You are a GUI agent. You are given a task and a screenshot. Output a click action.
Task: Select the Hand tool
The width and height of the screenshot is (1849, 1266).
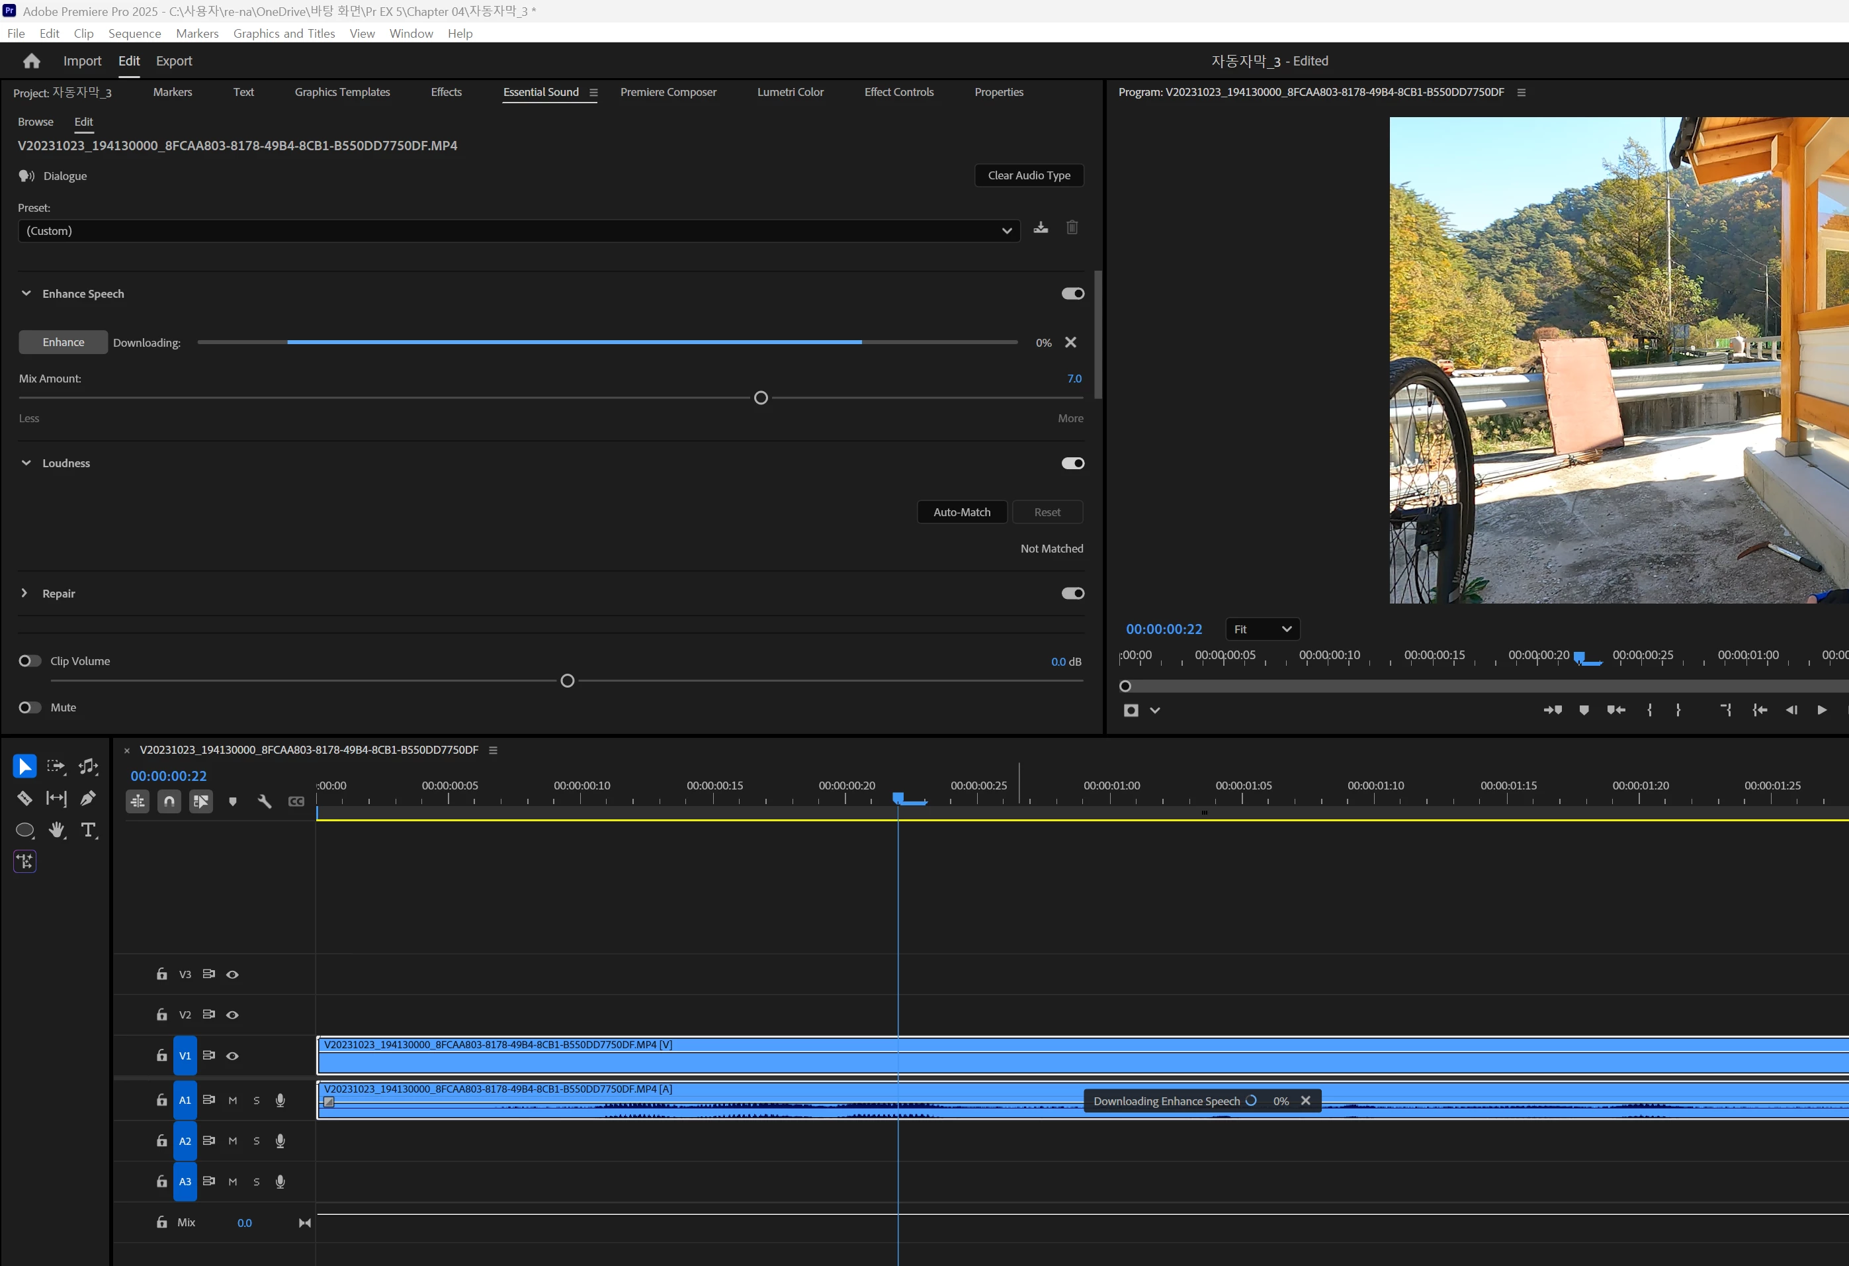[56, 830]
